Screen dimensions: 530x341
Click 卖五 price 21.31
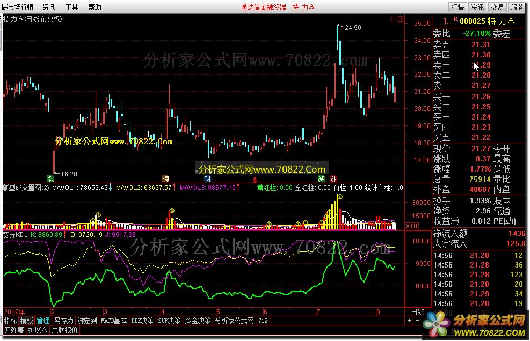click(x=481, y=45)
